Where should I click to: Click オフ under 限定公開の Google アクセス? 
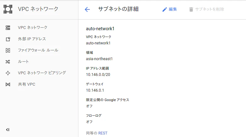(89, 106)
